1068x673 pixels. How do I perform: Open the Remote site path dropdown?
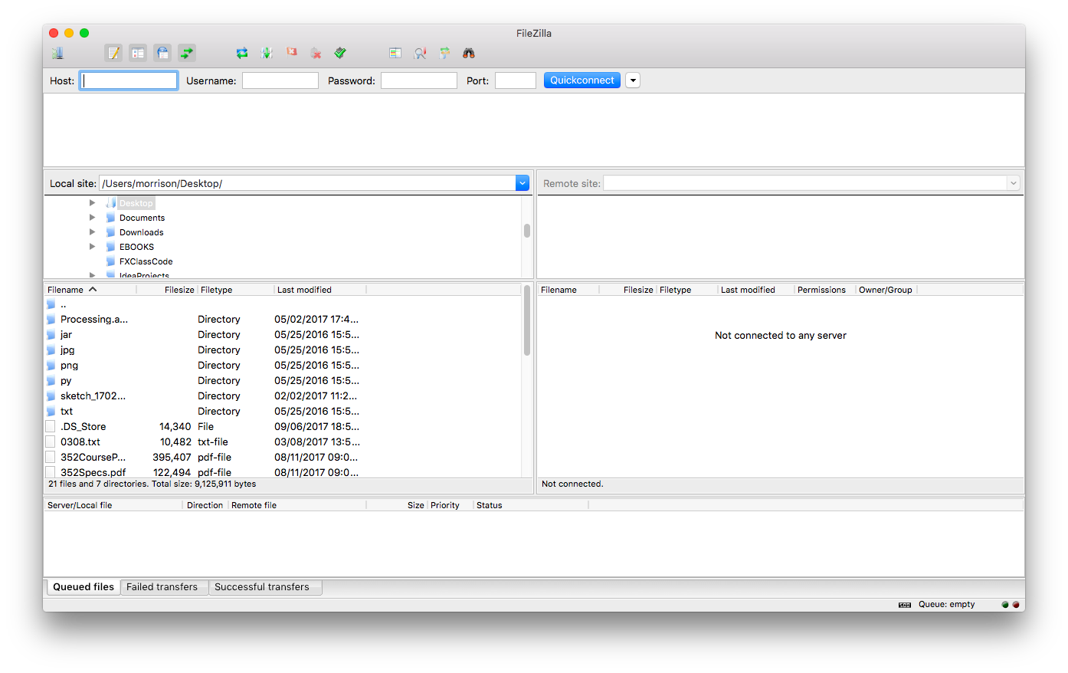point(1014,183)
